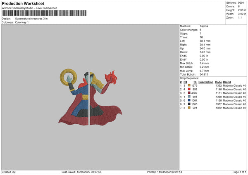
Task: Click the Production Worksheet title
Action: click(x=23, y=4)
